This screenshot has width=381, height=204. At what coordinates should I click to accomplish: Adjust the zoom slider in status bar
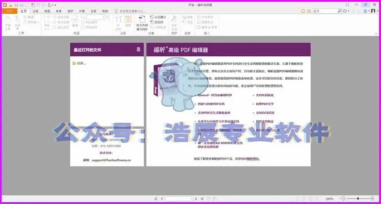(358, 199)
